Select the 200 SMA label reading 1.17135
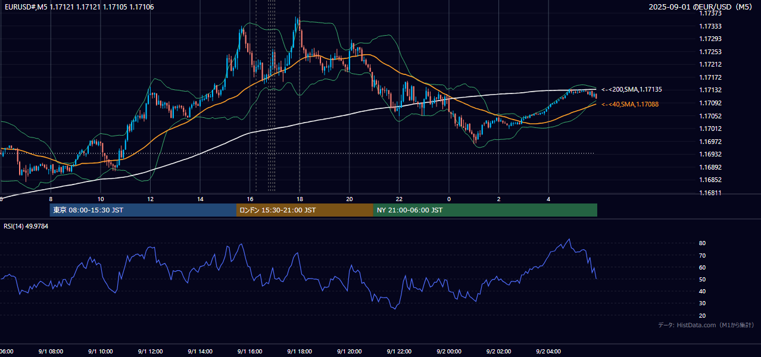The image size is (761, 357). tap(631, 89)
